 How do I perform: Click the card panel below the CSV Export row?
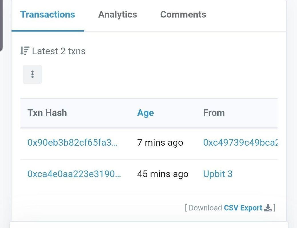pyautogui.click(x=148, y=225)
